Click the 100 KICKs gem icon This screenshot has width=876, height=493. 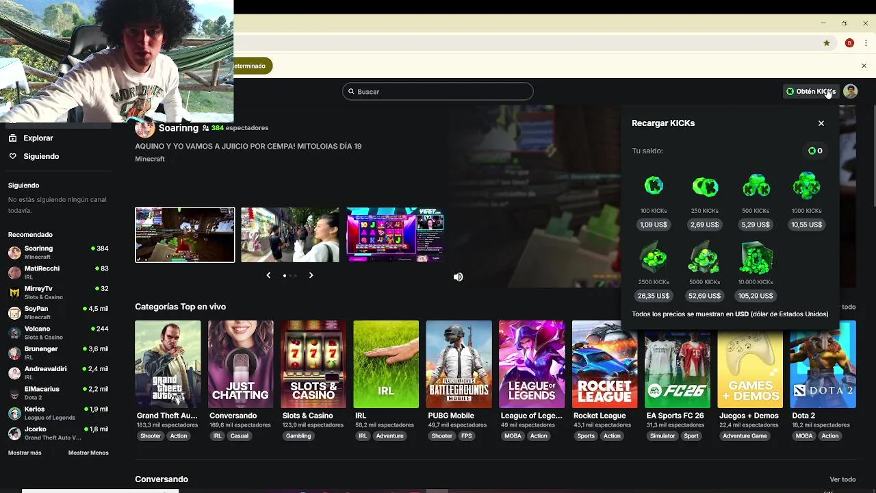(x=654, y=186)
